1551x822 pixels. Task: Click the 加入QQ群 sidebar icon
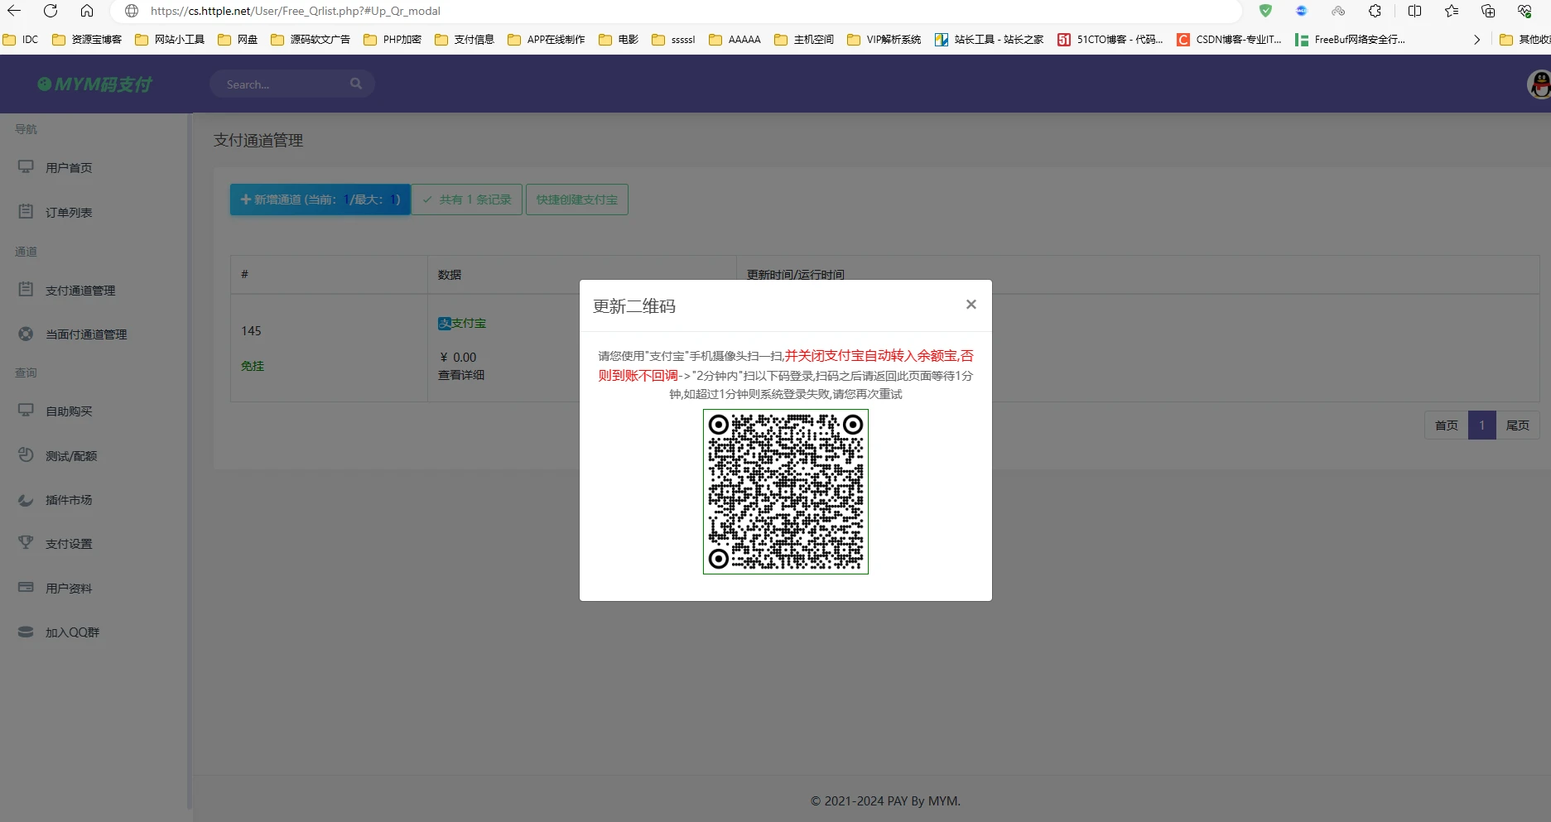[26, 632]
